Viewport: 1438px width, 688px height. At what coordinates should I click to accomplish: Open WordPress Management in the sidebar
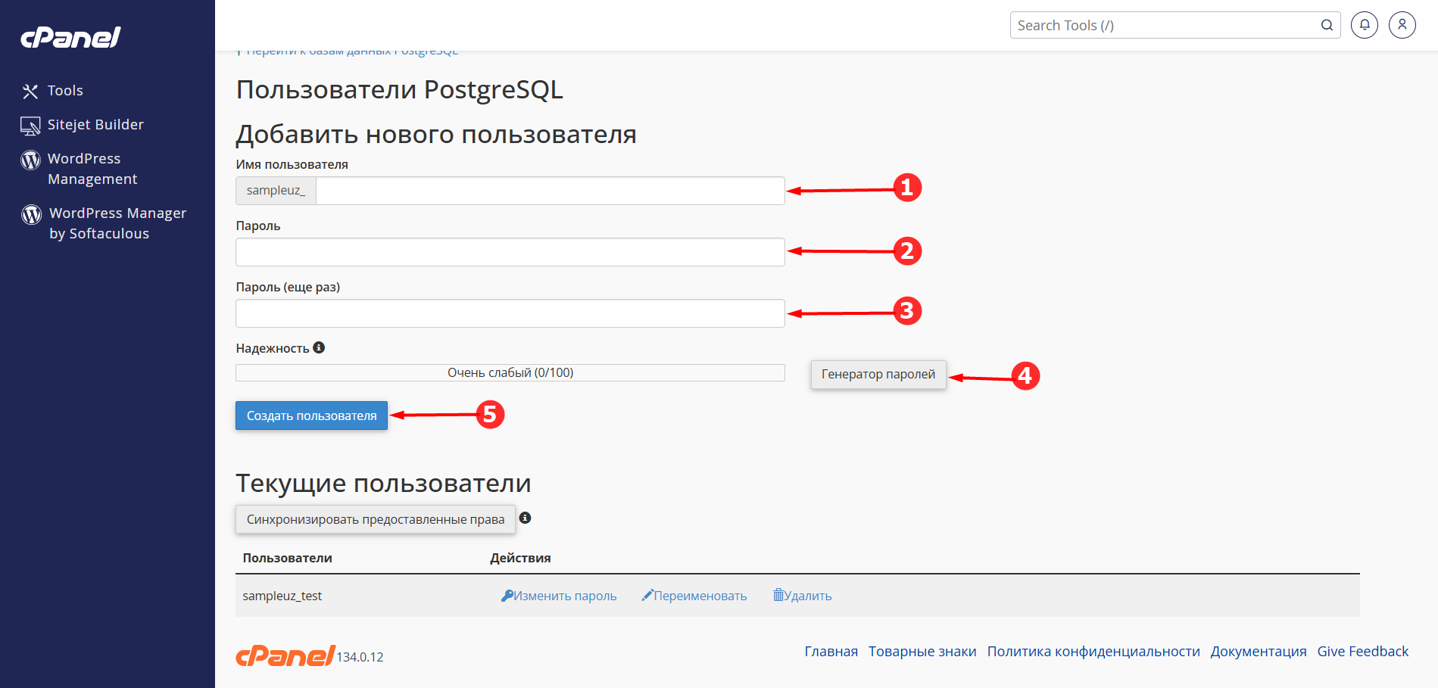tap(92, 169)
